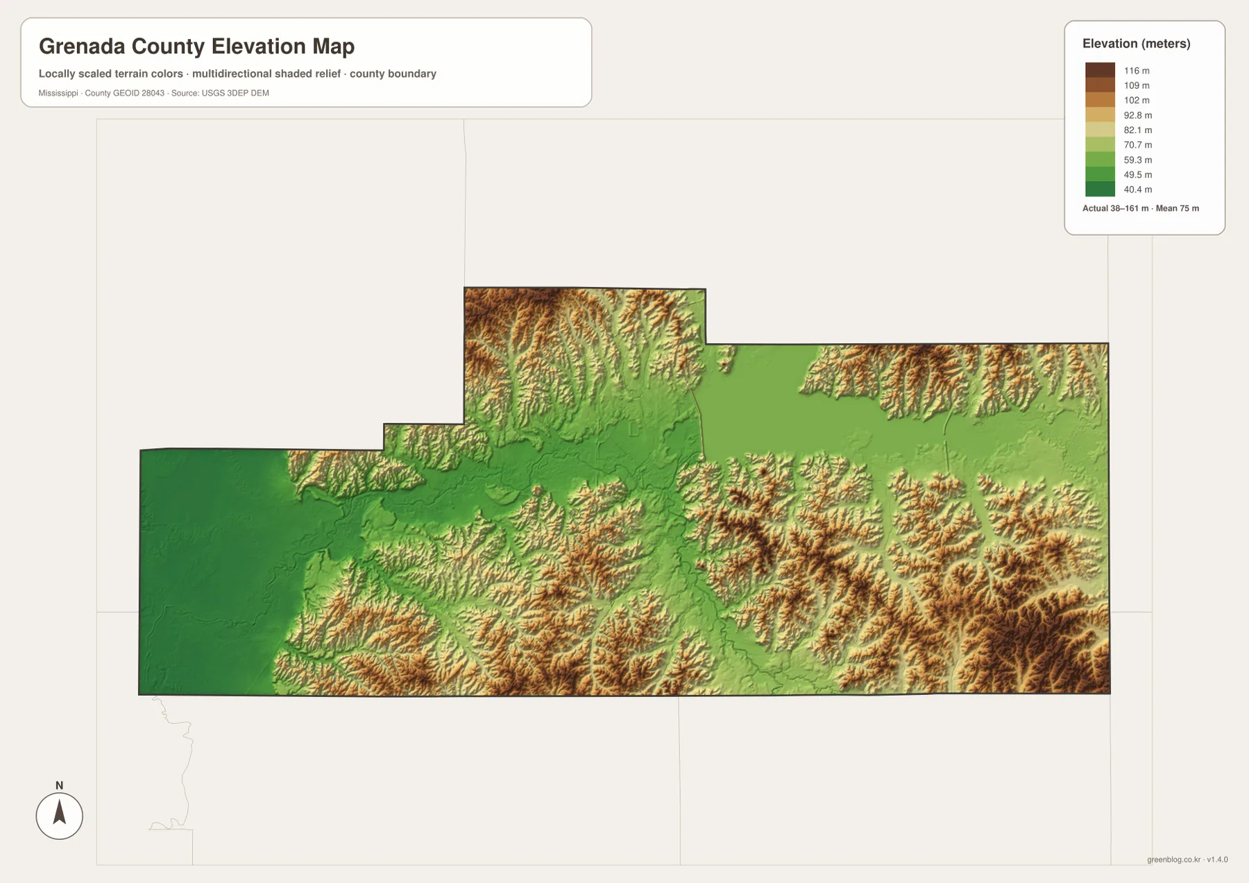Click the '49.5 m' legend label
Image resolution: width=1249 pixels, height=883 pixels.
[x=1138, y=175]
